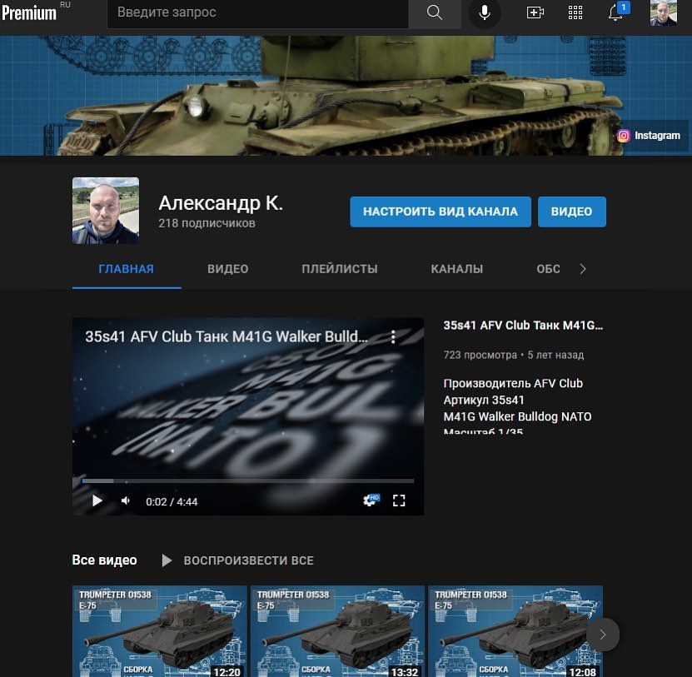Click the 'Производитель AFV Club' description text
Image resolution: width=692 pixels, height=677 pixels.
point(513,384)
